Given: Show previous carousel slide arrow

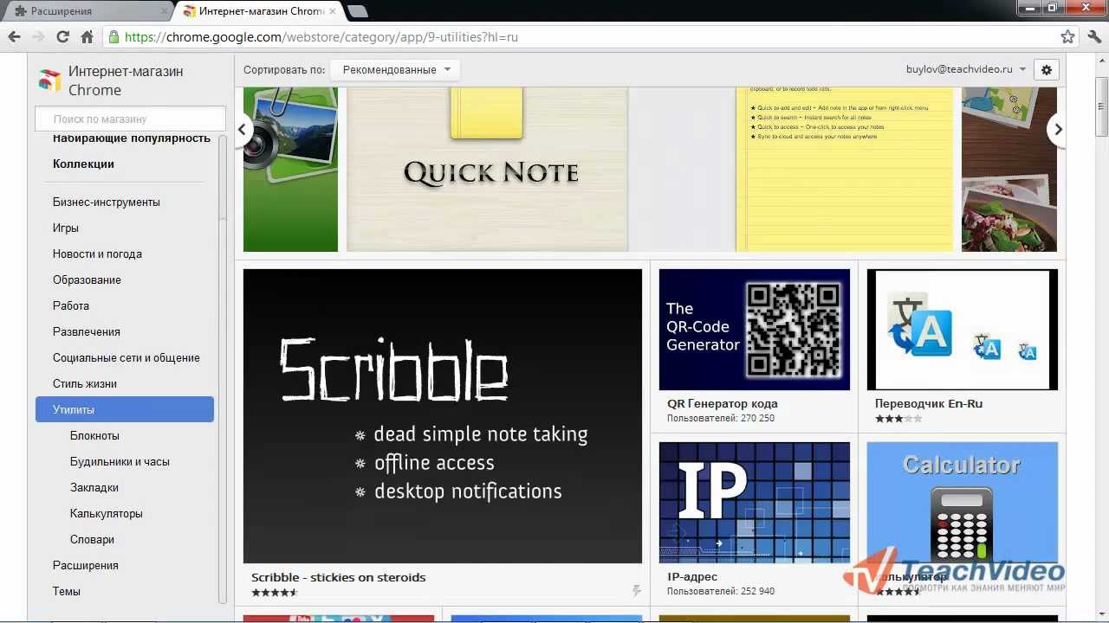Looking at the screenshot, I should [x=243, y=130].
